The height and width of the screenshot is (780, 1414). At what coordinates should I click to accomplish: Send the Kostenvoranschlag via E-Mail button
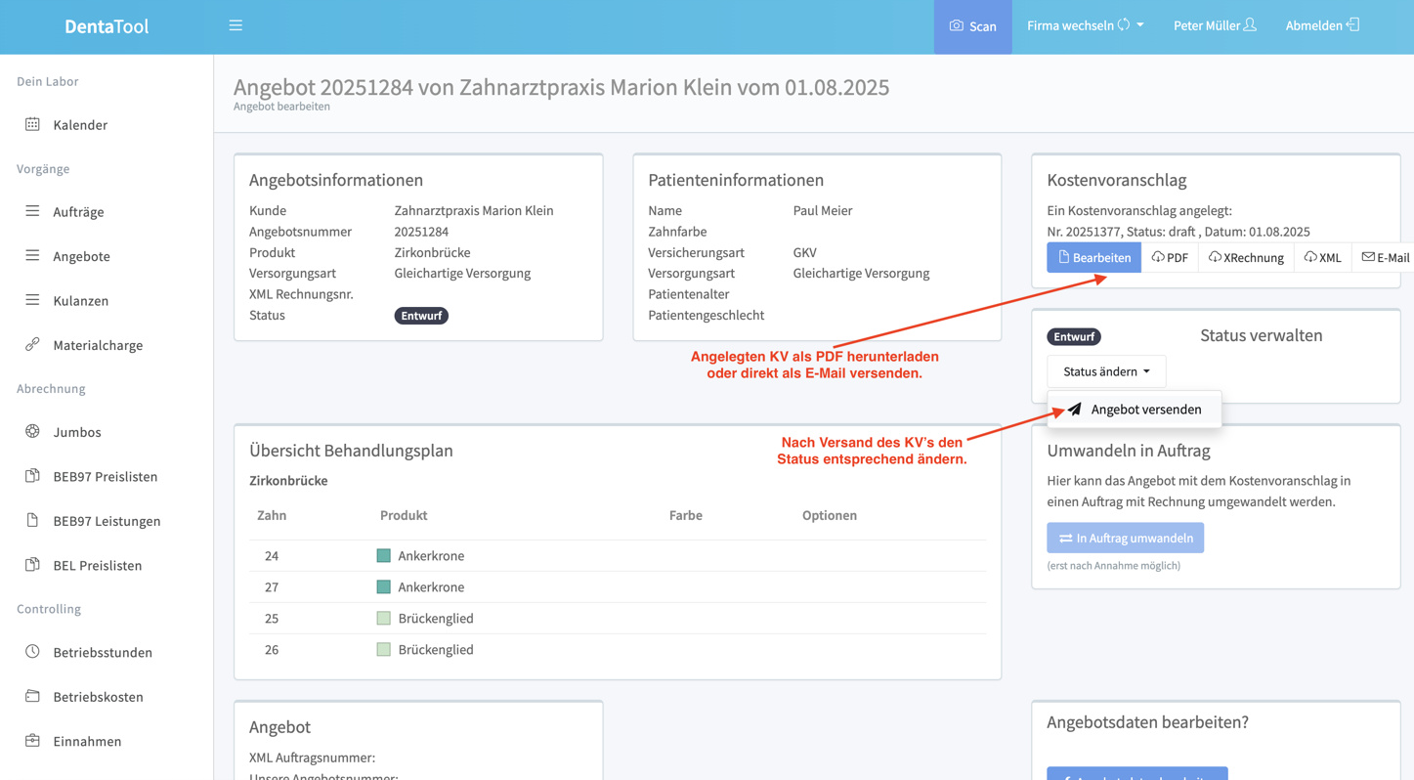1385,257
